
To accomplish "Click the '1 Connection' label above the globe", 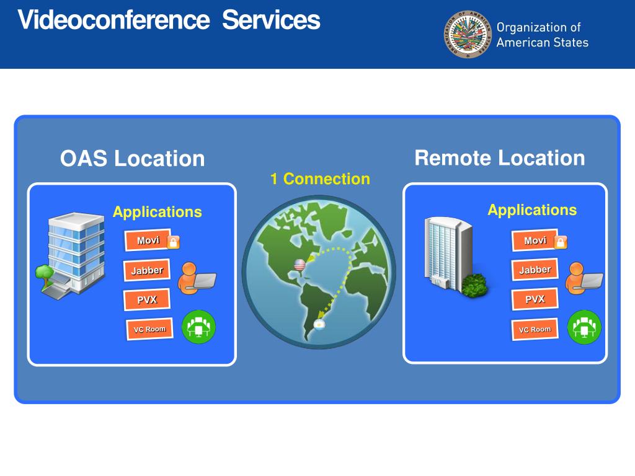I will tap(320, 179).
